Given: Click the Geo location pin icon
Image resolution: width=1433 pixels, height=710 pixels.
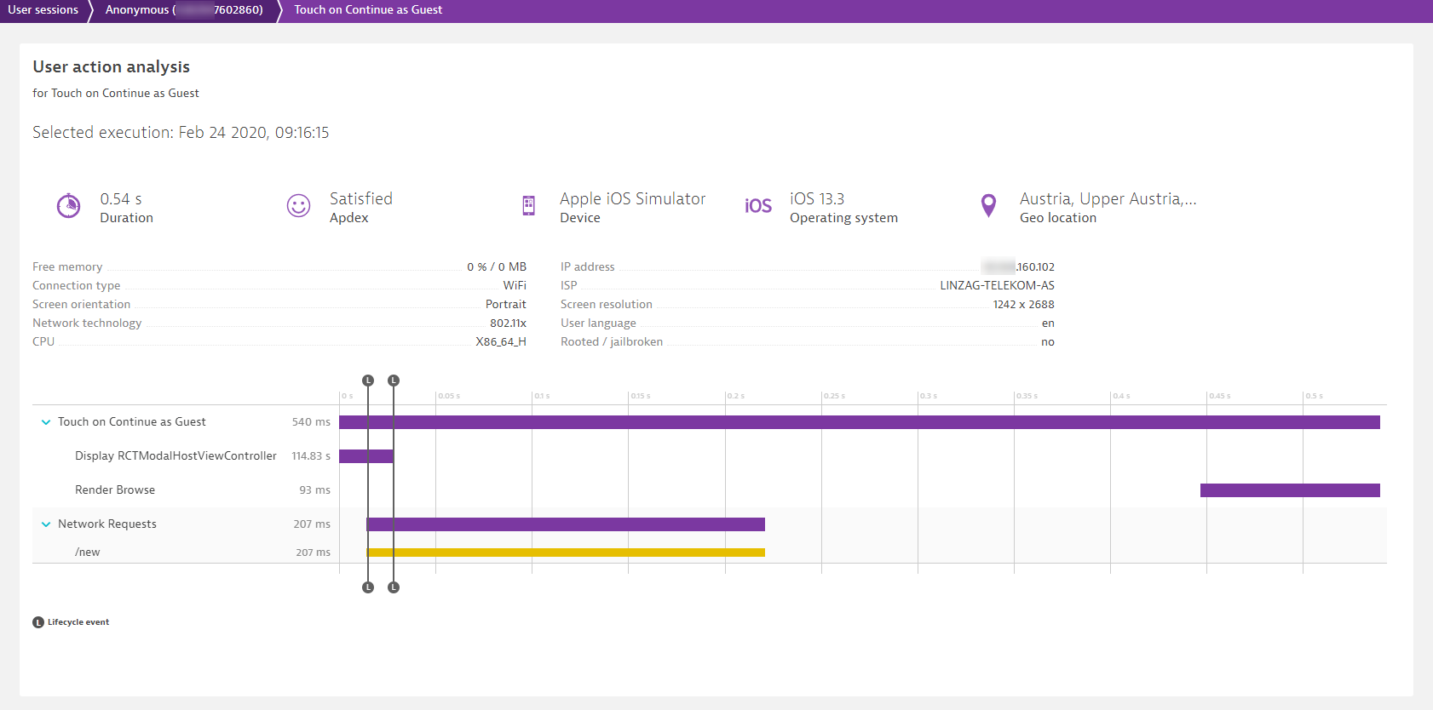Looking at the screenshot, I should tap(988, 206).
